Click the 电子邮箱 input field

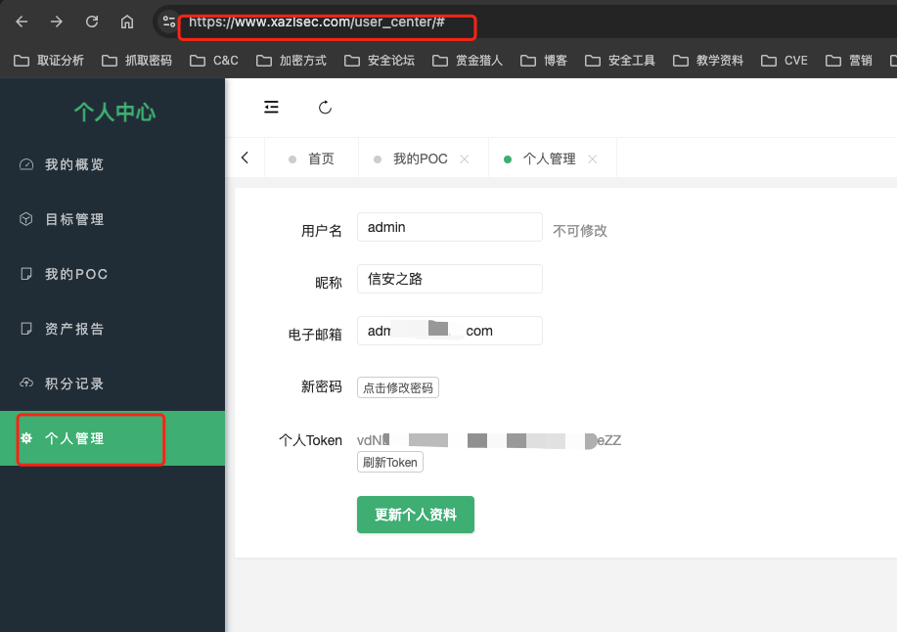(x=450, y=331)
